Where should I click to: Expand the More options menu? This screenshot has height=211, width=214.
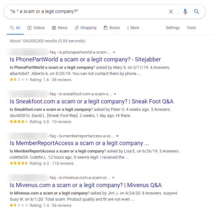(133, 28)
